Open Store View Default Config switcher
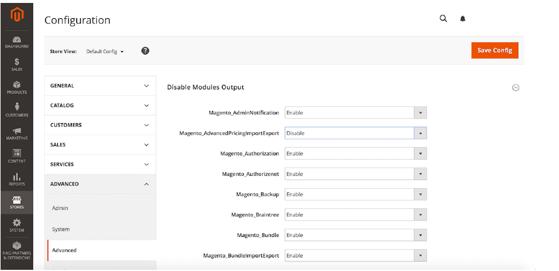Screen dimensions: 559x271 tap(105, 52)
